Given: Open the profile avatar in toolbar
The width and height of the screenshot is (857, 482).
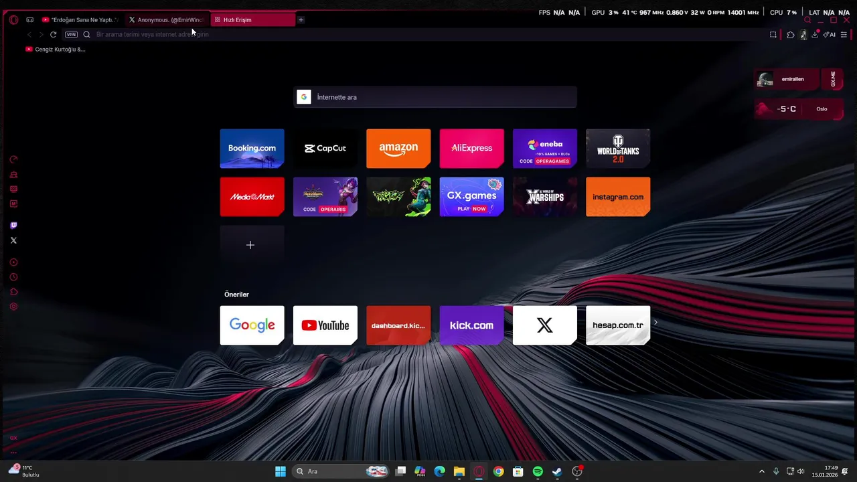Looking at the screenshot, I should [803, 34].
